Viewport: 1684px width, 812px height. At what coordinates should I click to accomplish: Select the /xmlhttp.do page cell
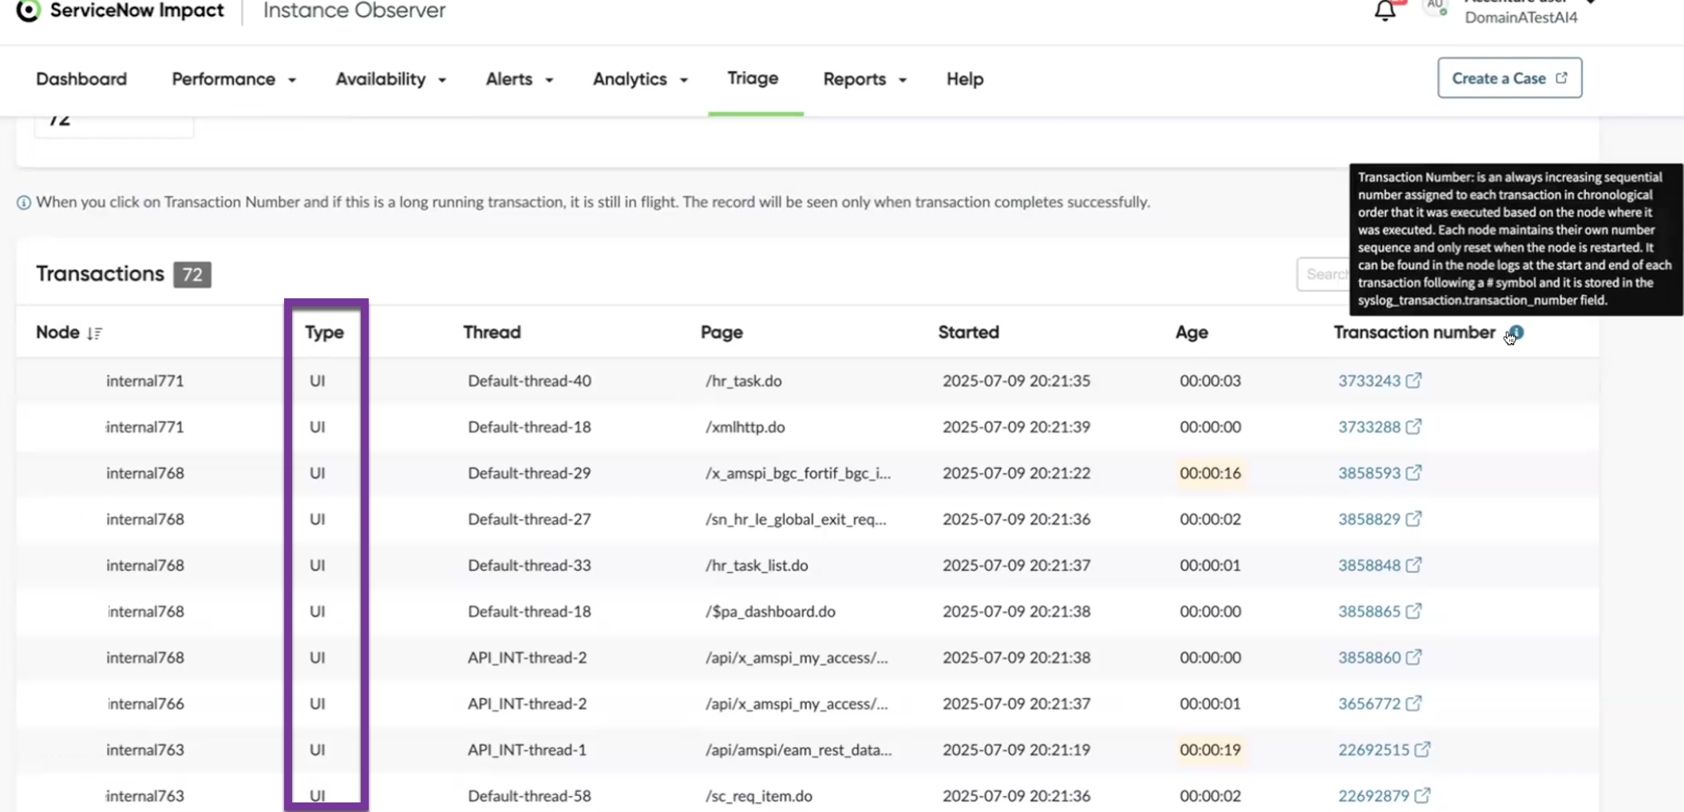pyautogui.click(x=745, y=427)
